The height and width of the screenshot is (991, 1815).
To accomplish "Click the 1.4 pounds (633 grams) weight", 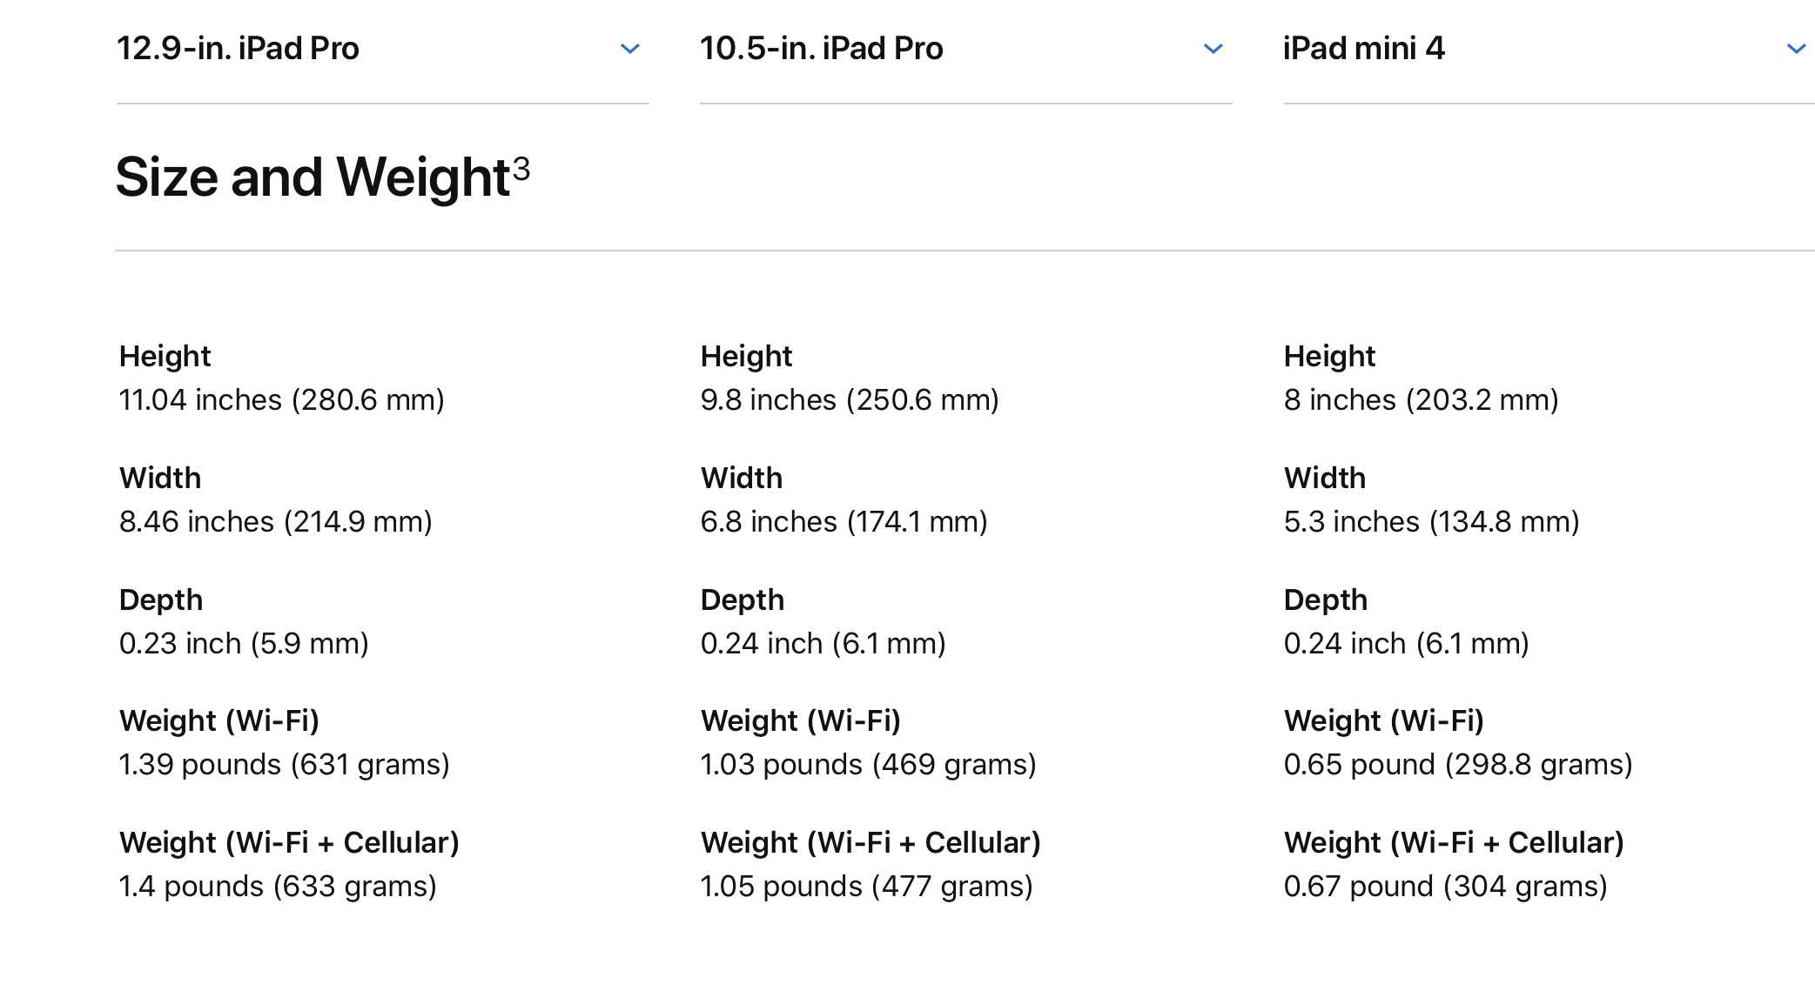I will click(x=278, y=887).
